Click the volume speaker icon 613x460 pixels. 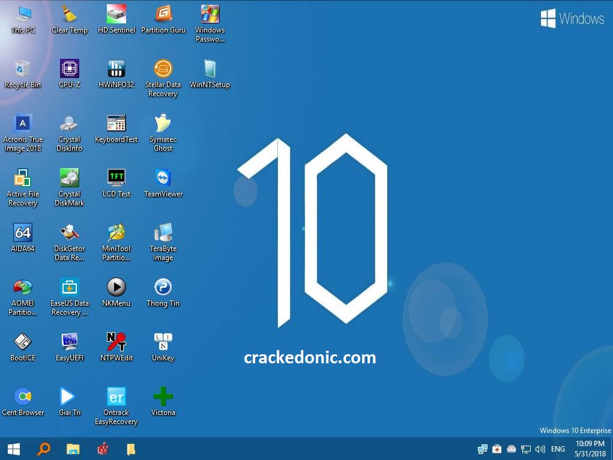tap(540, 449)
